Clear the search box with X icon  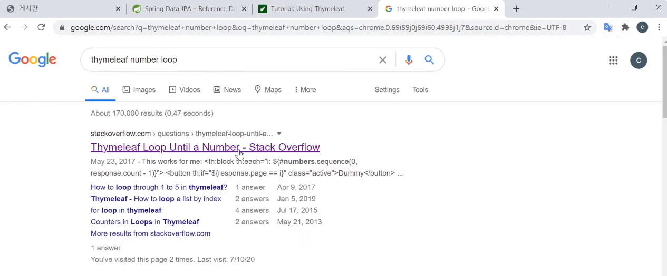383,60
